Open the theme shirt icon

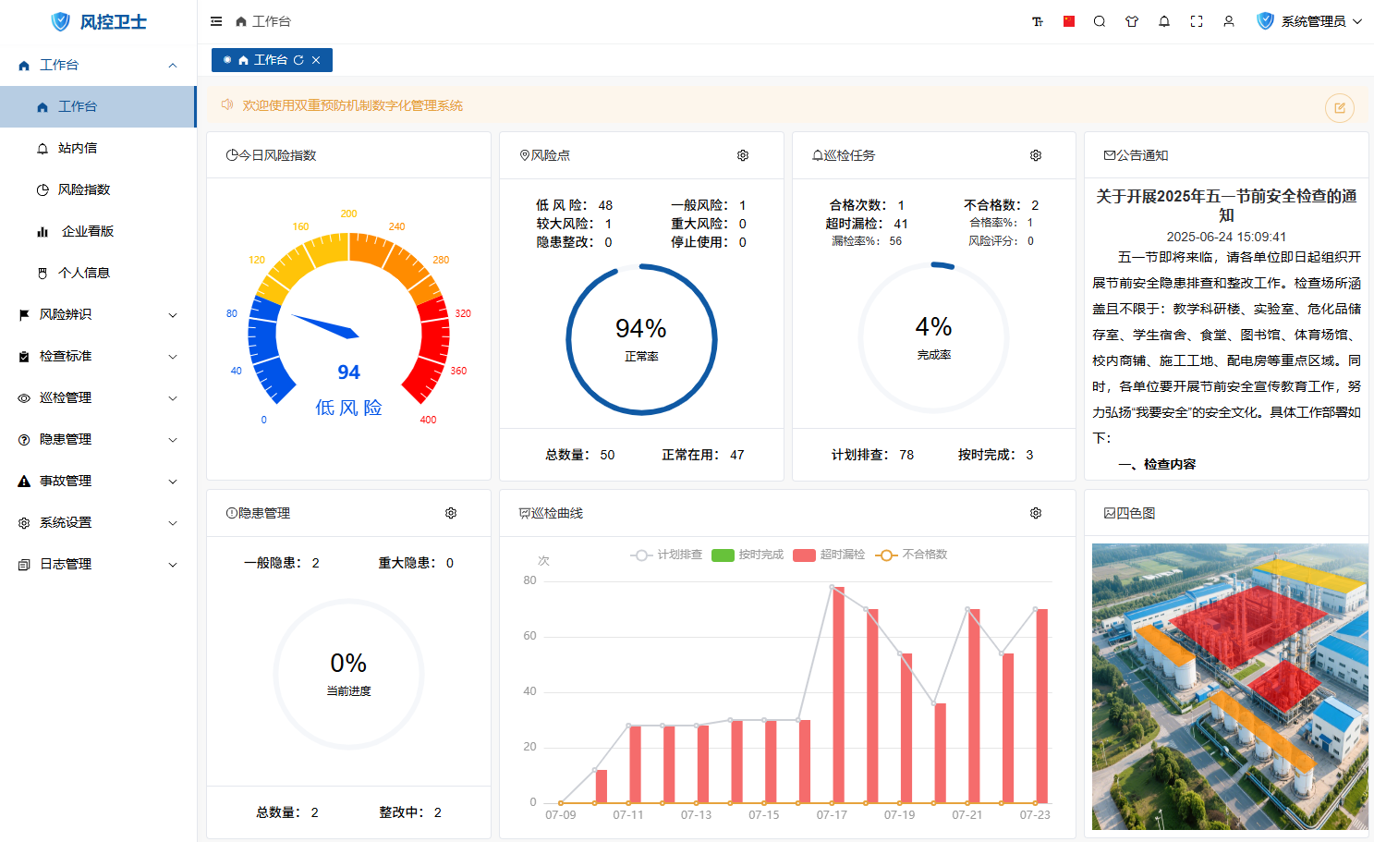pos(1132,21)
